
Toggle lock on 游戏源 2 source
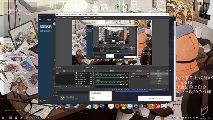click(x=93, y=75)
